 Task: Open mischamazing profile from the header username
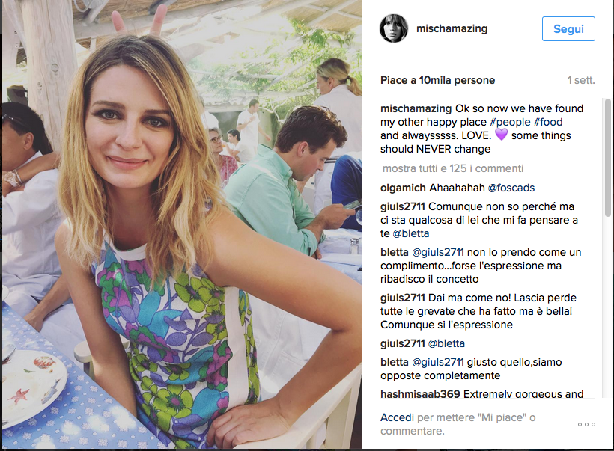(452, 28)
